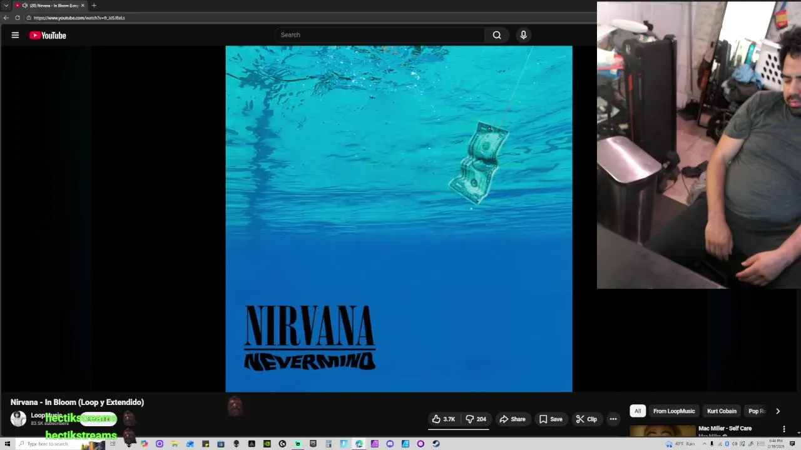Screen dimensions: 801x450
Task: Open NVIDIA app from the taskbar
Action: (267, 444)
